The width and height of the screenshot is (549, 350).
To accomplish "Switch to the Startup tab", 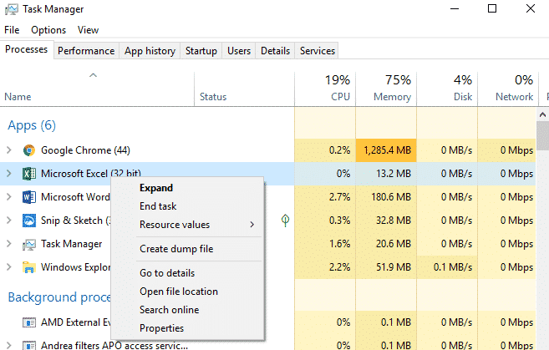I will click(x=201, y=51).
